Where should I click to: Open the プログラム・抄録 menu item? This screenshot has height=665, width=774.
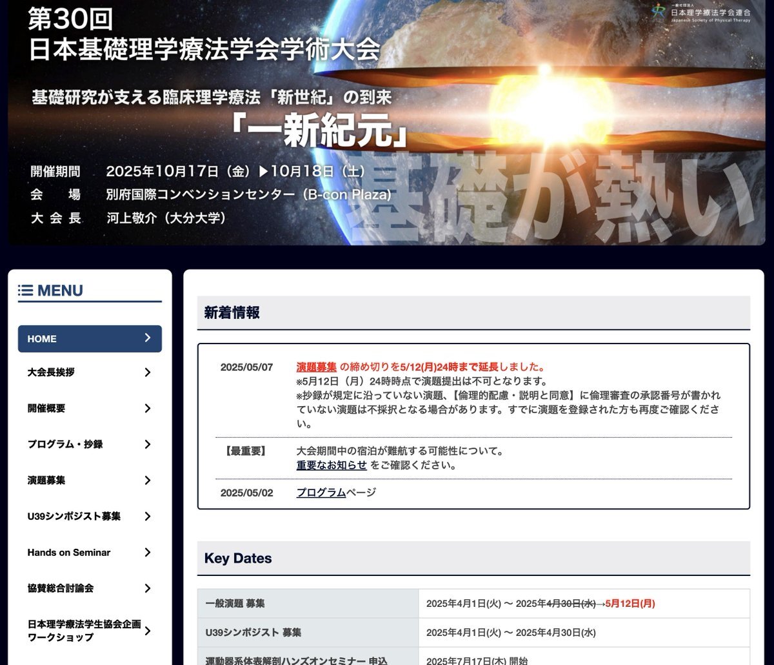(90, 444)
